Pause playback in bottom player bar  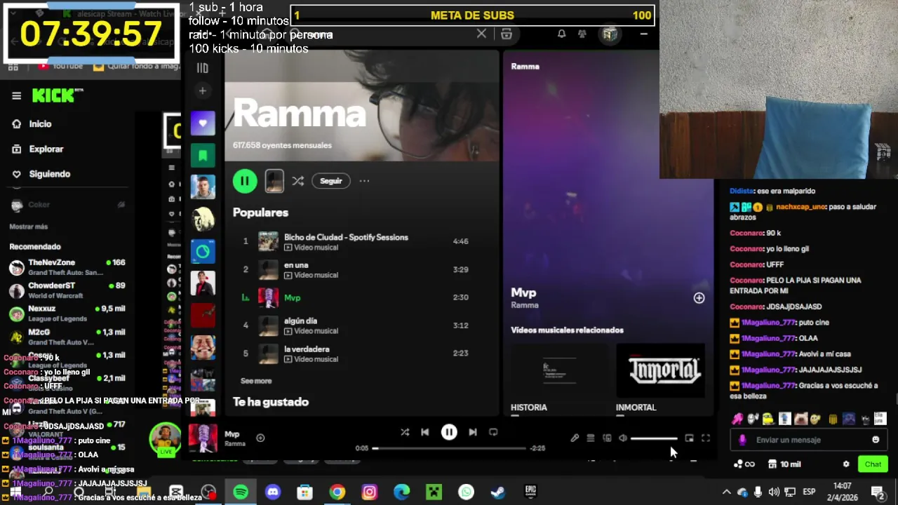(449, 433)
